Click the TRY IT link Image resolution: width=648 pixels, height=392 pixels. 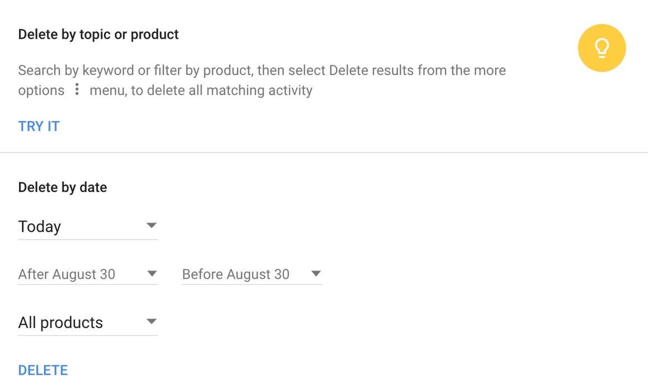(x=38, y=126)
